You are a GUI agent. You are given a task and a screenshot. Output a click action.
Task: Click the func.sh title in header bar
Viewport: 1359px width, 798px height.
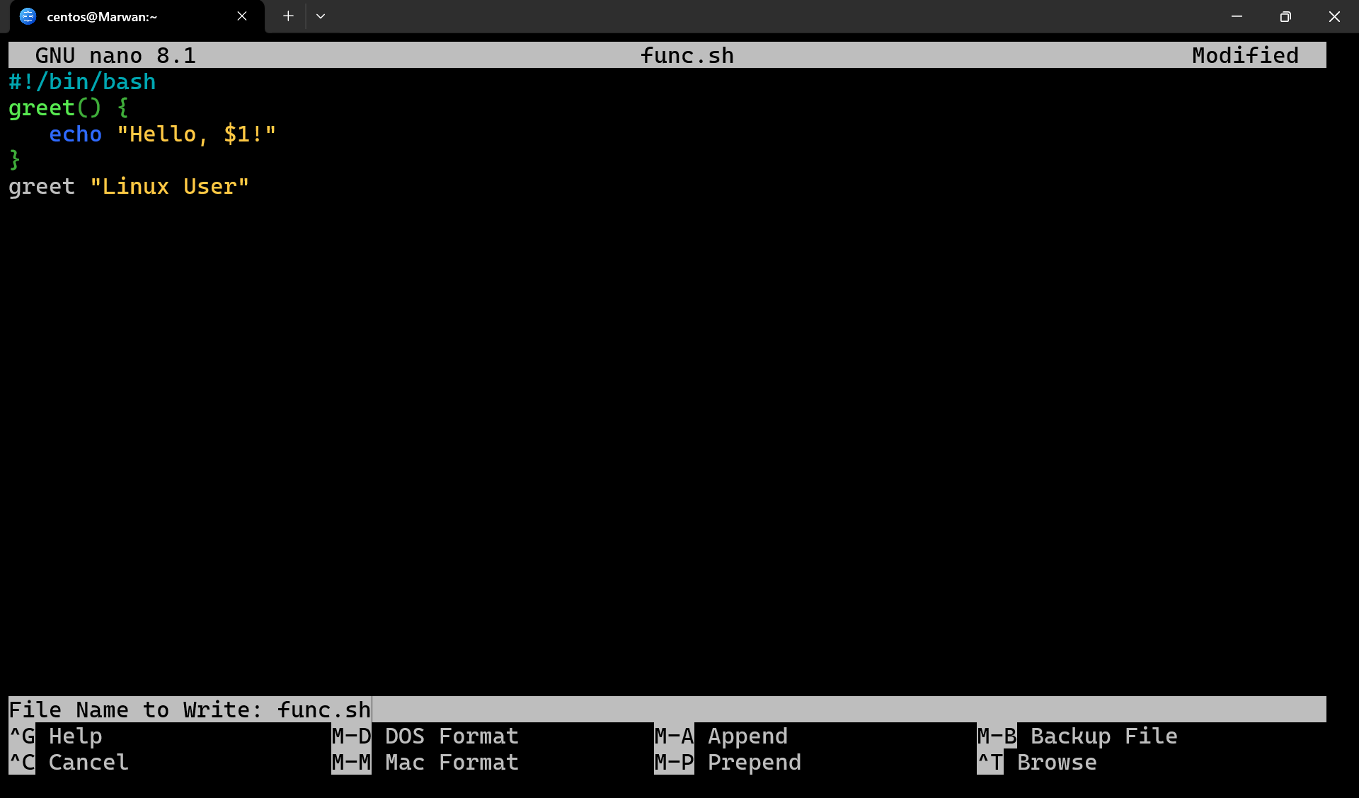(687, 55)
